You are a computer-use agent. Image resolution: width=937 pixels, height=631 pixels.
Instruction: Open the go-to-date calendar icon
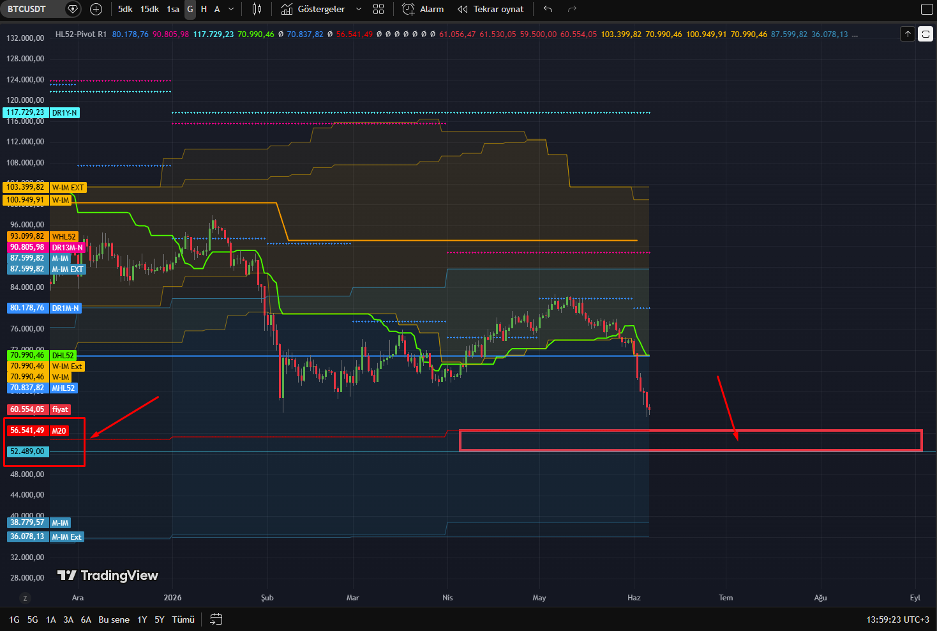pos(216,620)
